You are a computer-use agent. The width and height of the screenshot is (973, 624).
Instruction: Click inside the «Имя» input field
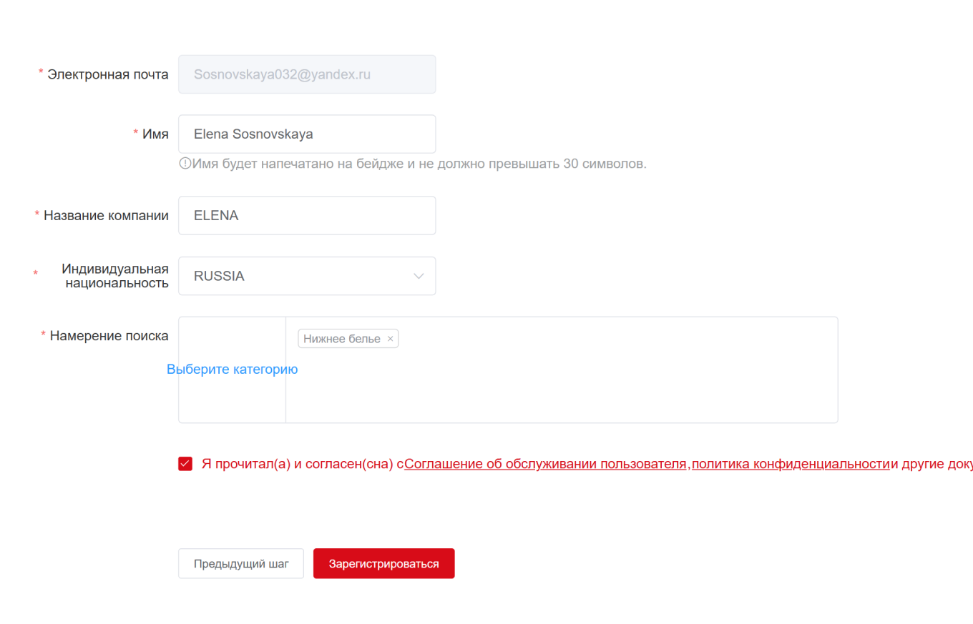click(x=307, y=134)
